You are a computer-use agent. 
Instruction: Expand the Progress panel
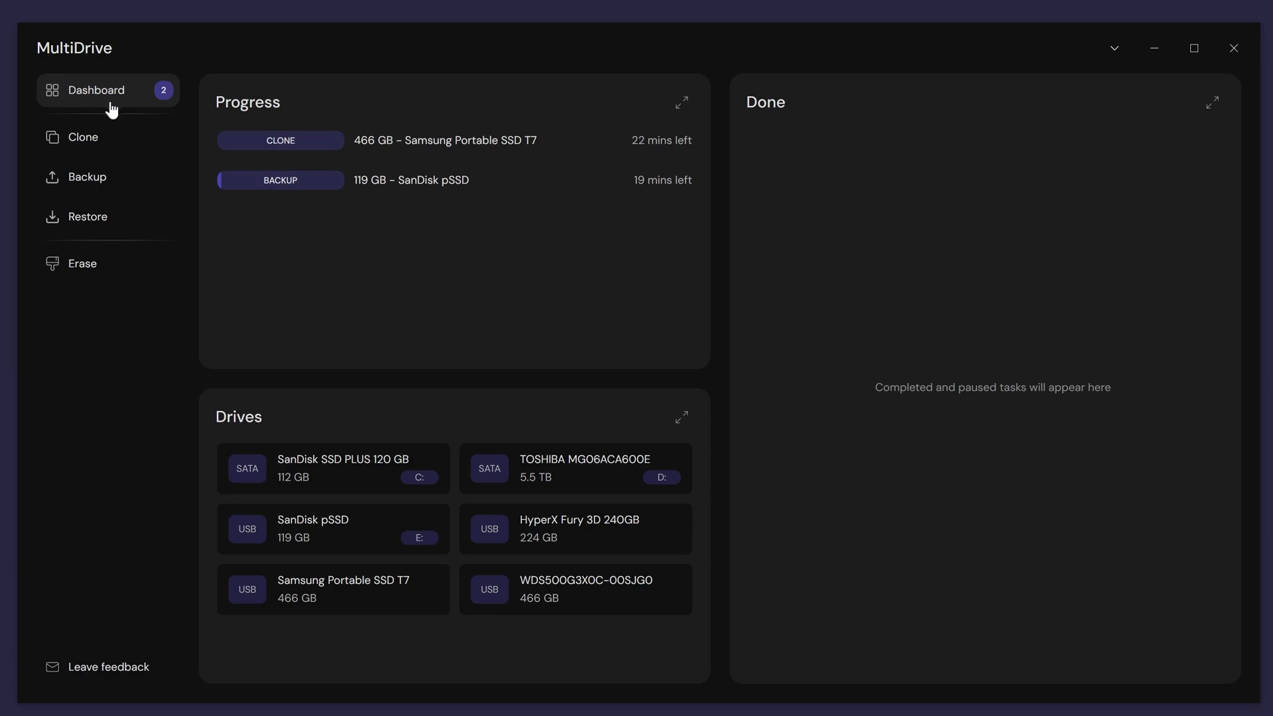(x=682, y=103)
